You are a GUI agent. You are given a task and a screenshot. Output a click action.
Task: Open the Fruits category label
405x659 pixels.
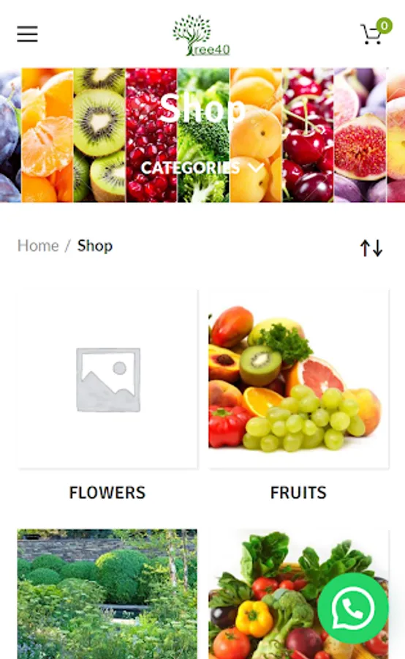(298, 492)
